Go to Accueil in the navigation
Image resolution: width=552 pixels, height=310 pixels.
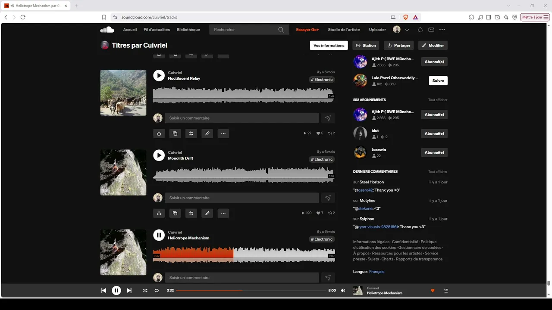(x=130, y=30)
